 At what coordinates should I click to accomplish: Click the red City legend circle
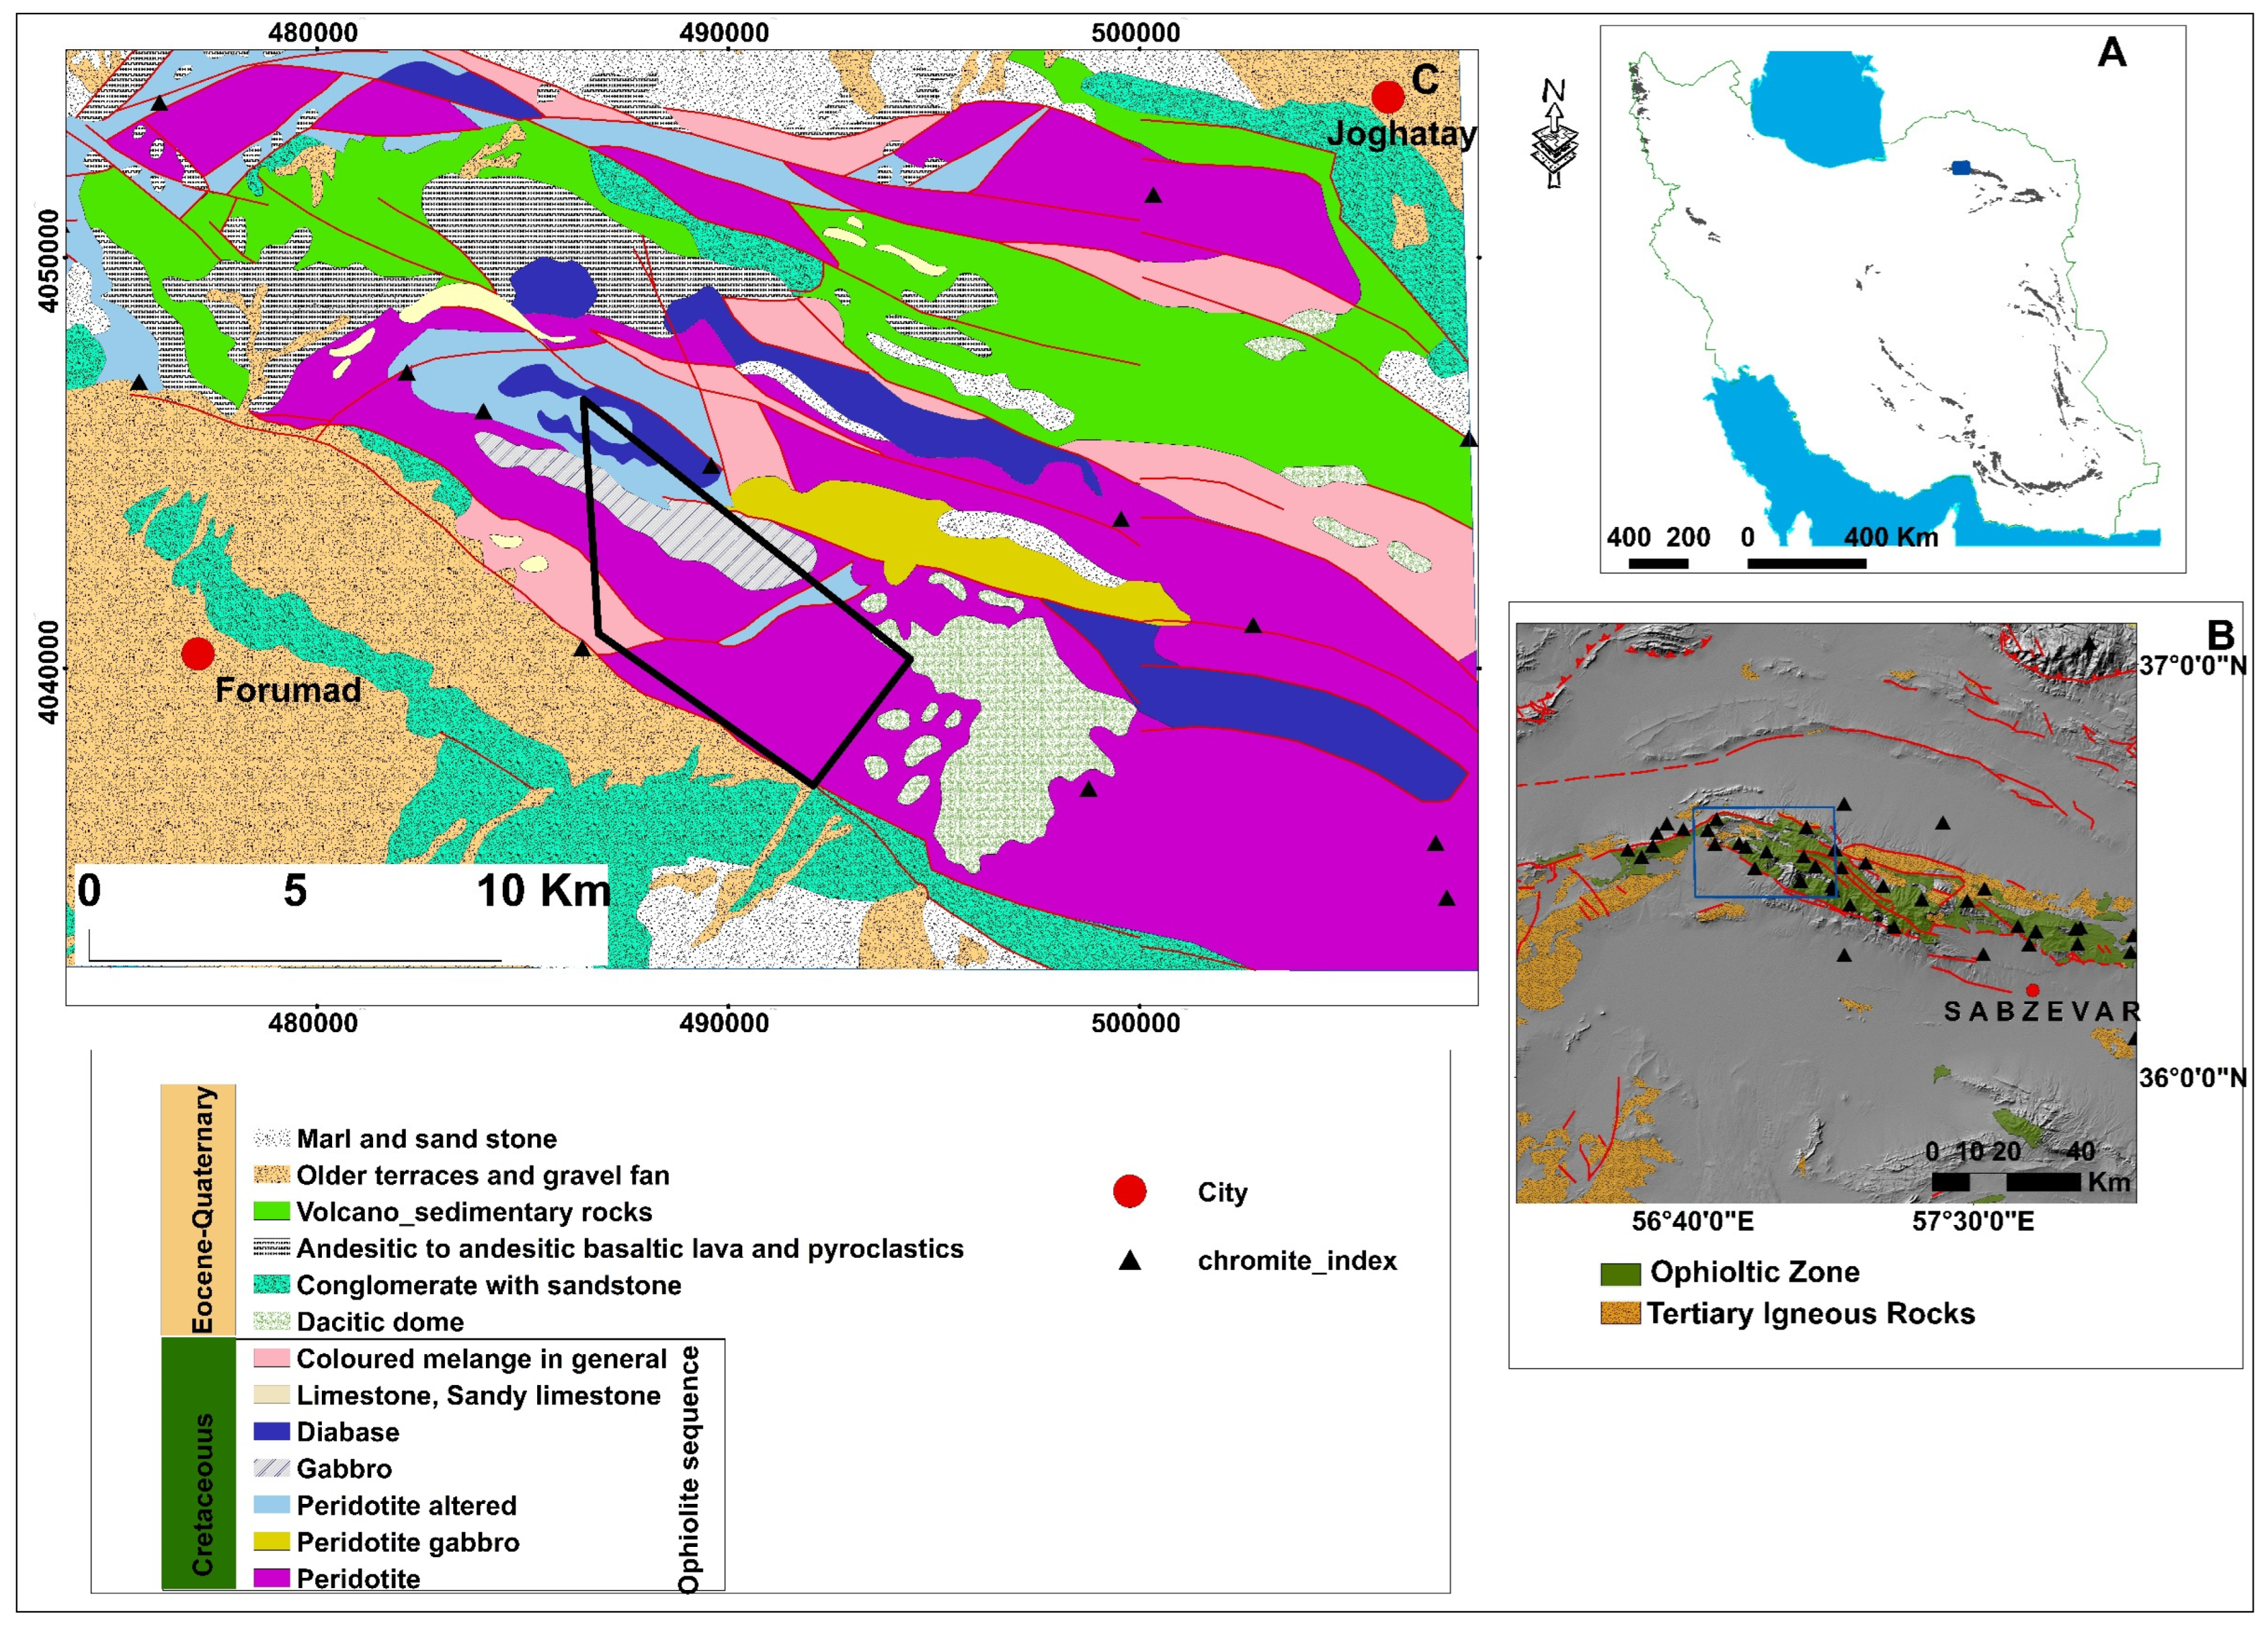coord(1129,1192)
